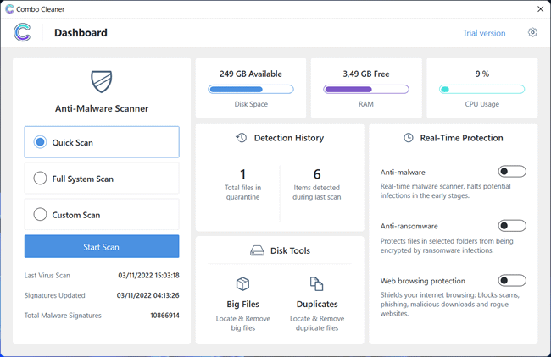
Task: Click the Disk Space usage bar
Action: click(251, 90)
